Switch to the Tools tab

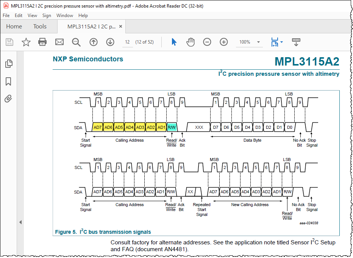tap(40, 27)
